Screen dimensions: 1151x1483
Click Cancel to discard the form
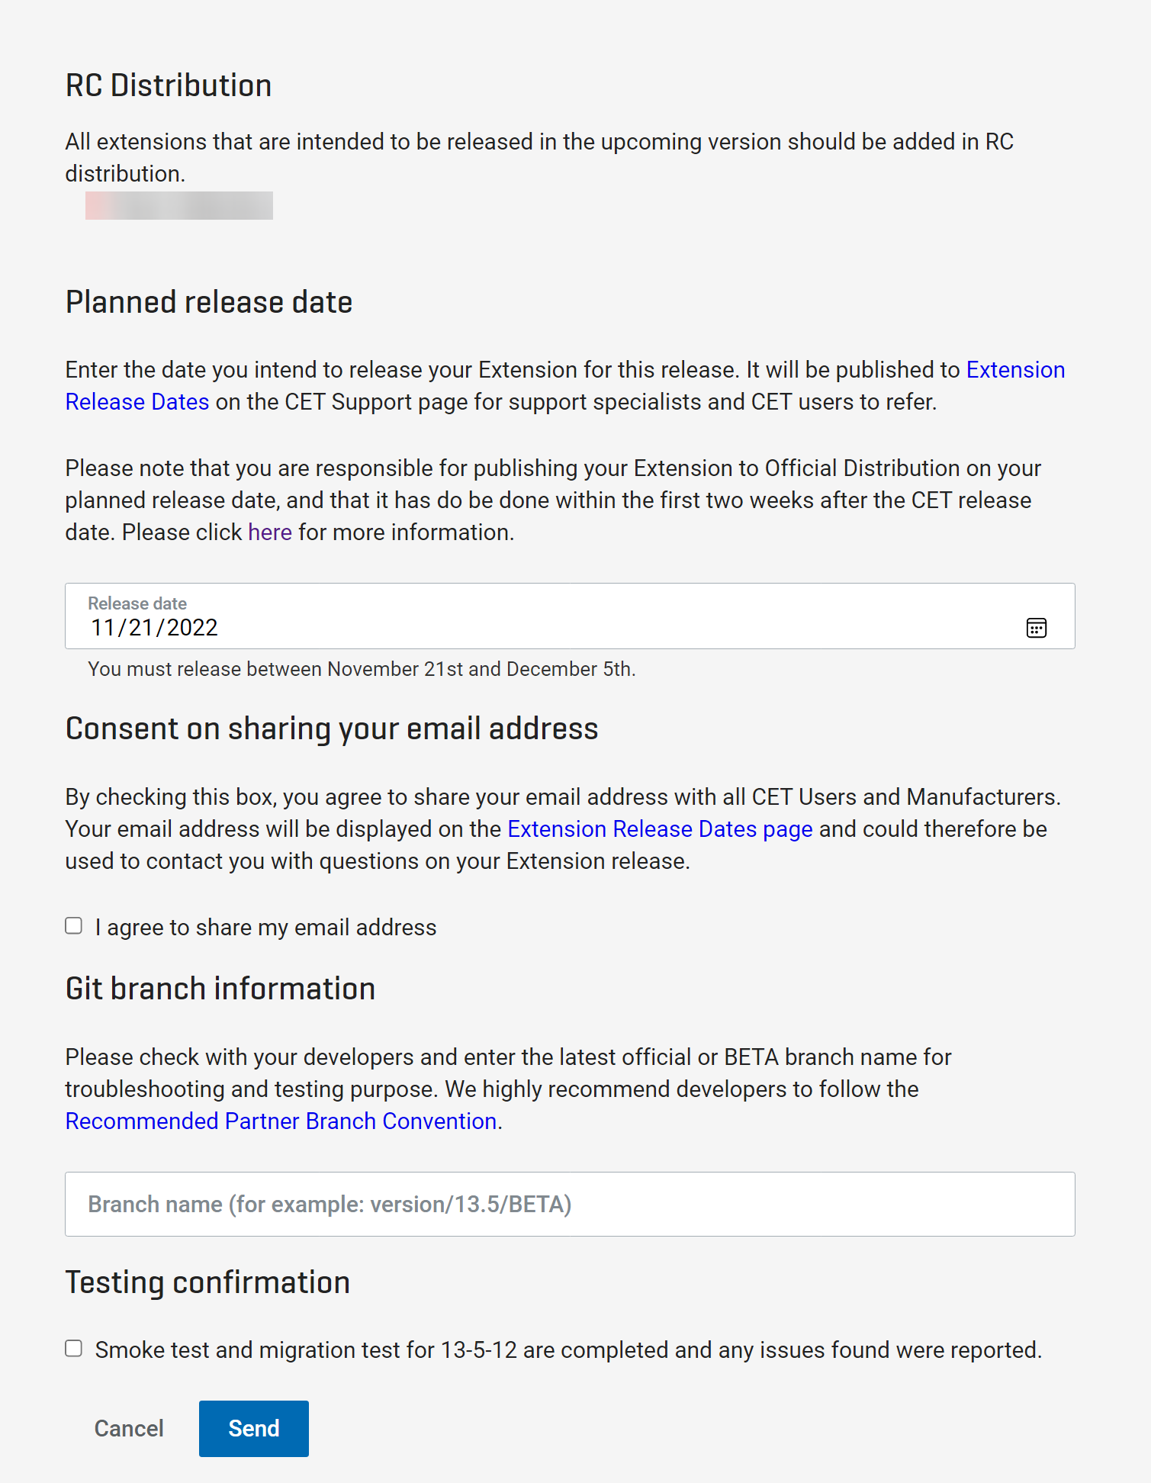click(x=128, y=1428)
